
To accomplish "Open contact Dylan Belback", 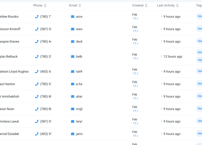I will click(9, 57).
